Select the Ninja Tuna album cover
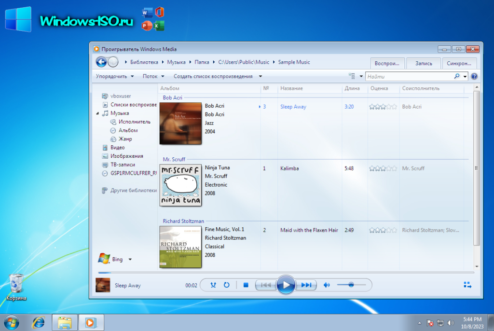The image size is (494, 331). point(180,185)
